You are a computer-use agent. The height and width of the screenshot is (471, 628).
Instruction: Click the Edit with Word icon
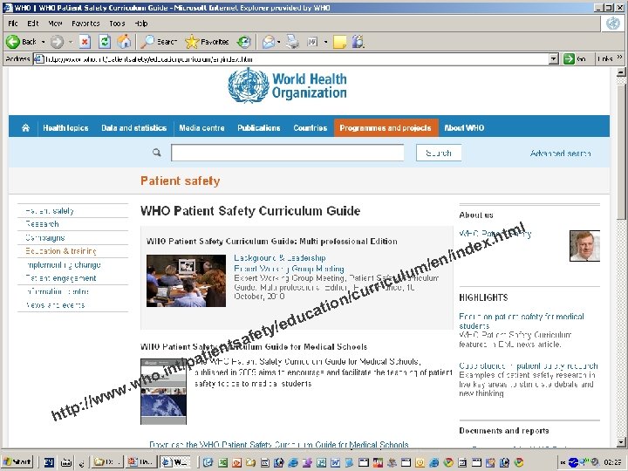(312, 42)
